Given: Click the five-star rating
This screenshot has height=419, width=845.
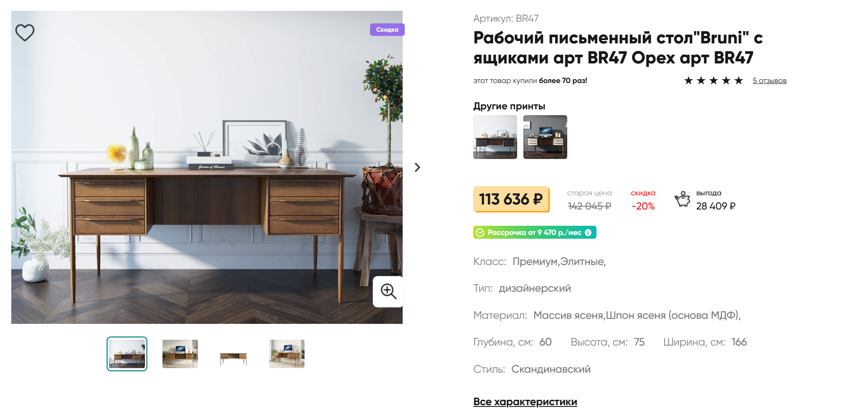Looking at the screenshot, I should (x=713, y=81).
